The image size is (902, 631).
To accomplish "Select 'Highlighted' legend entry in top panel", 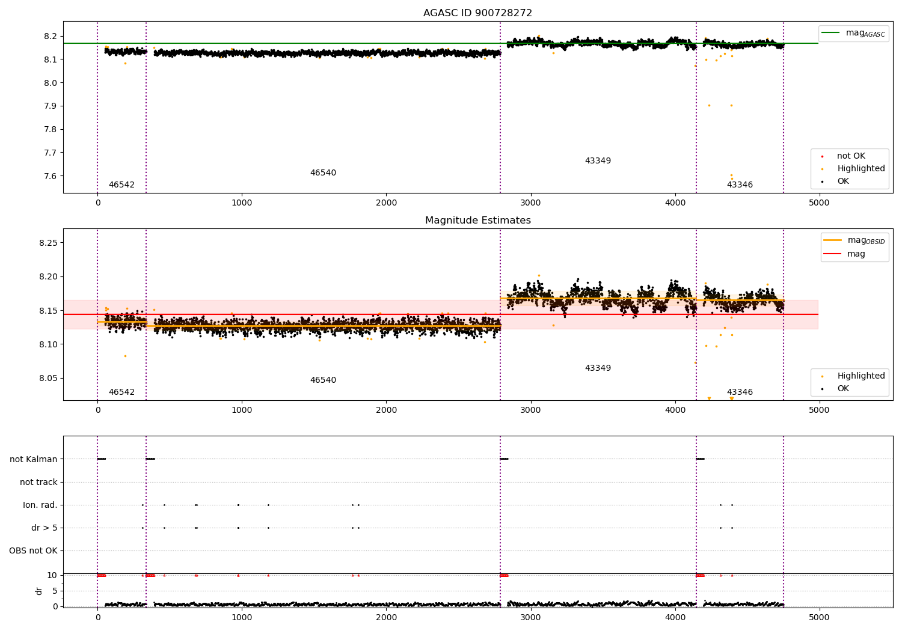I will pos(861,169).
